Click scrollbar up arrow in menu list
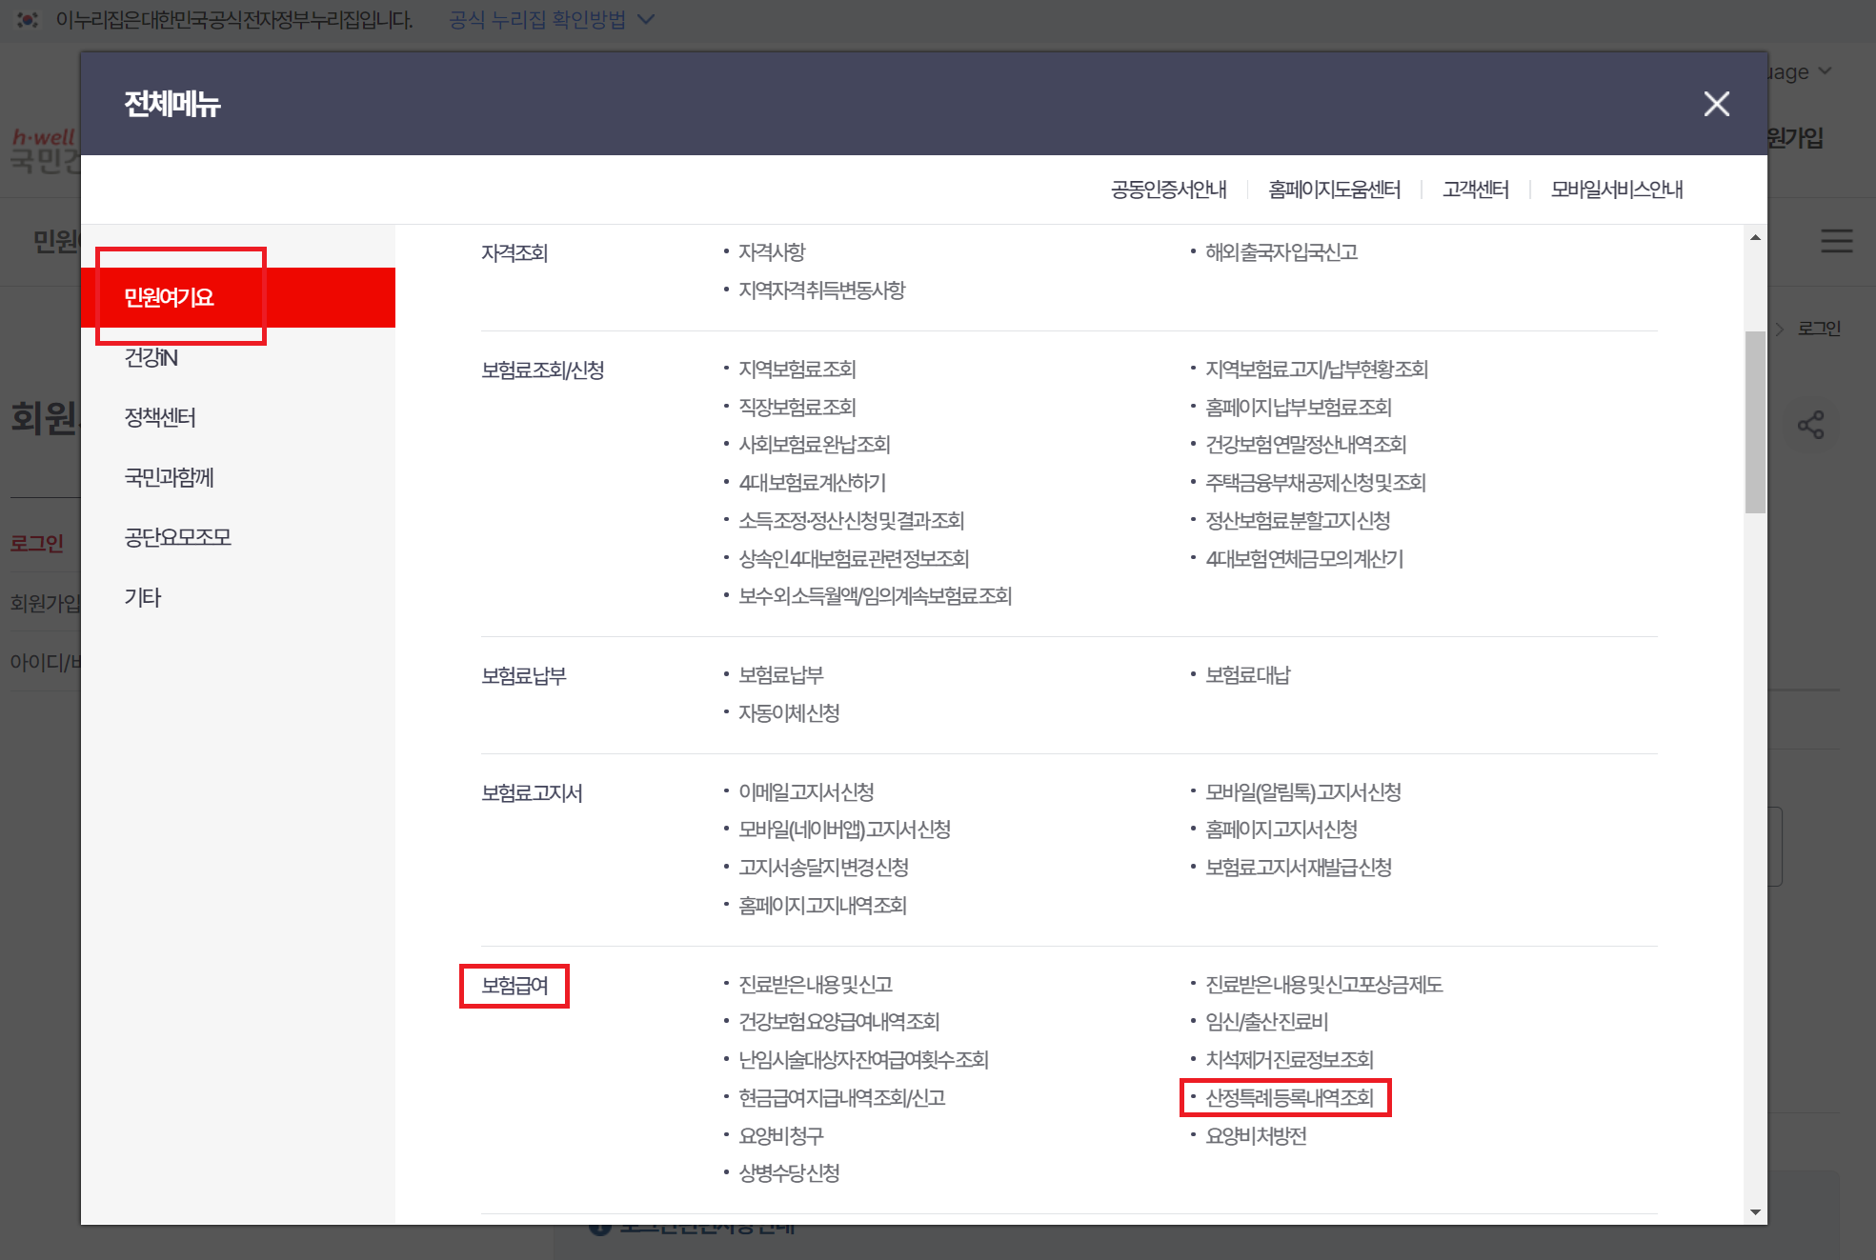Viewport: 1876px width, 1260px height. coord(1755,237)
